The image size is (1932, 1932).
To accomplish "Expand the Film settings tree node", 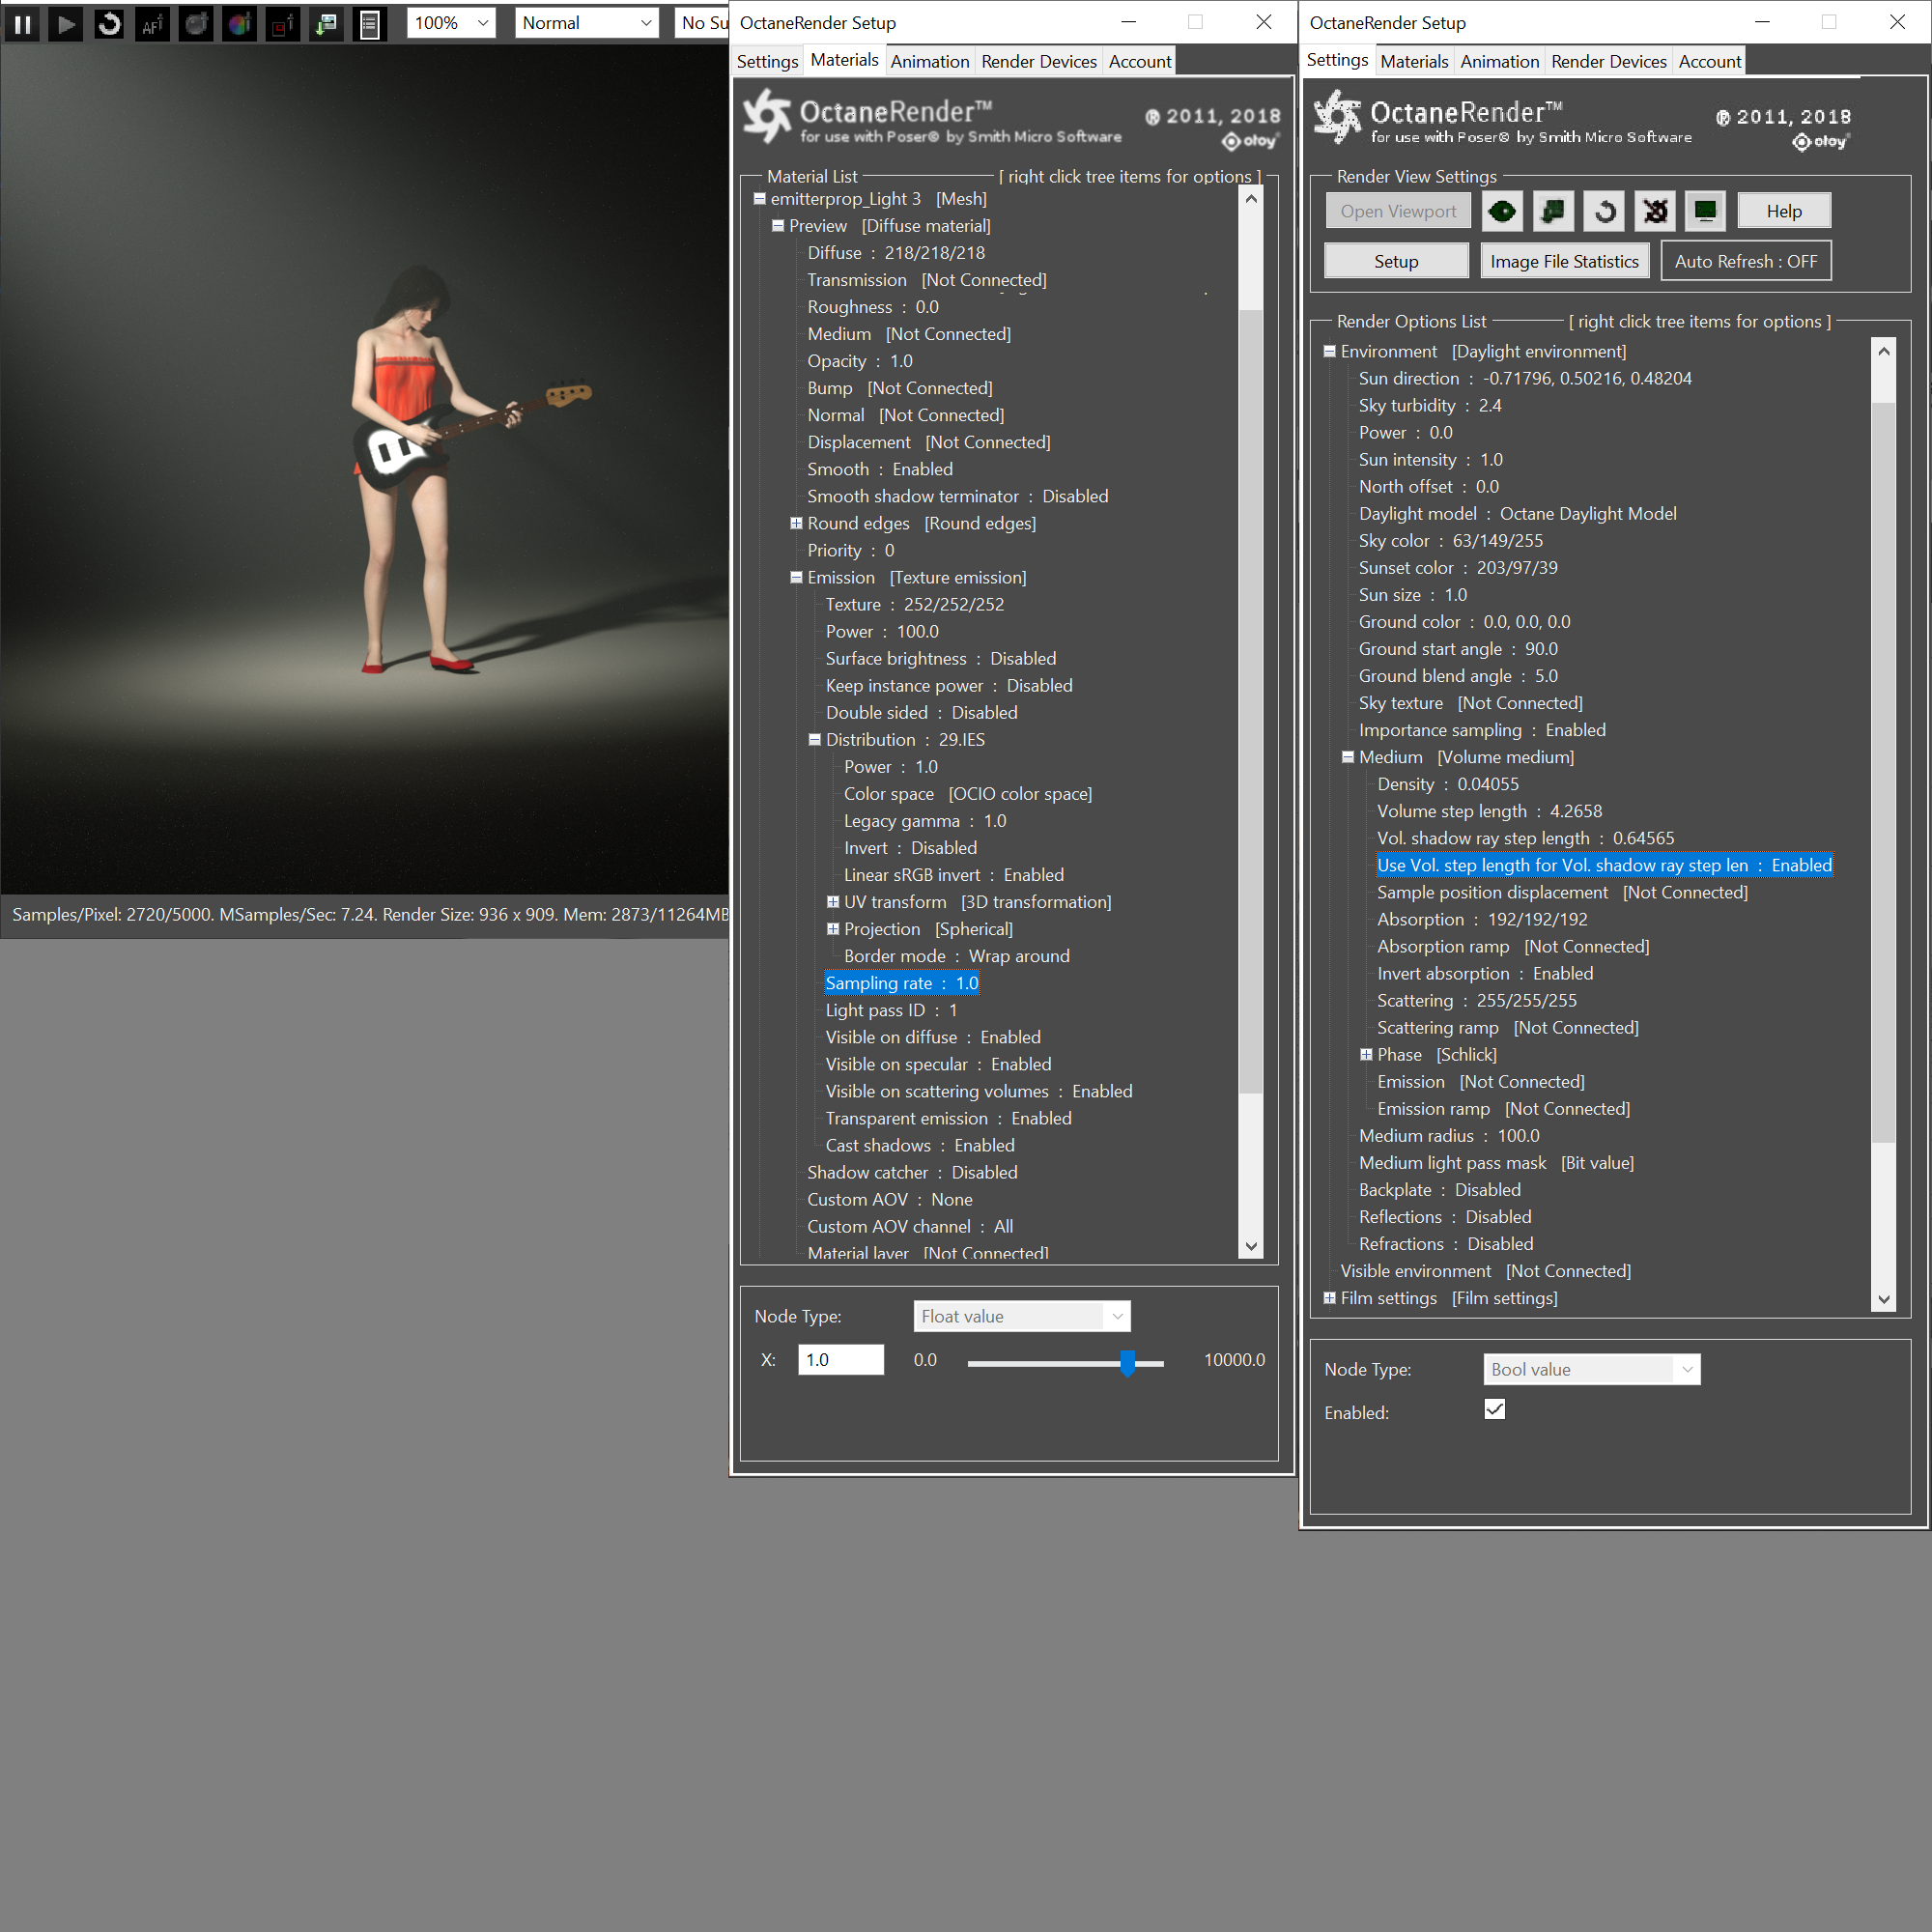I will (1329, 1298).
